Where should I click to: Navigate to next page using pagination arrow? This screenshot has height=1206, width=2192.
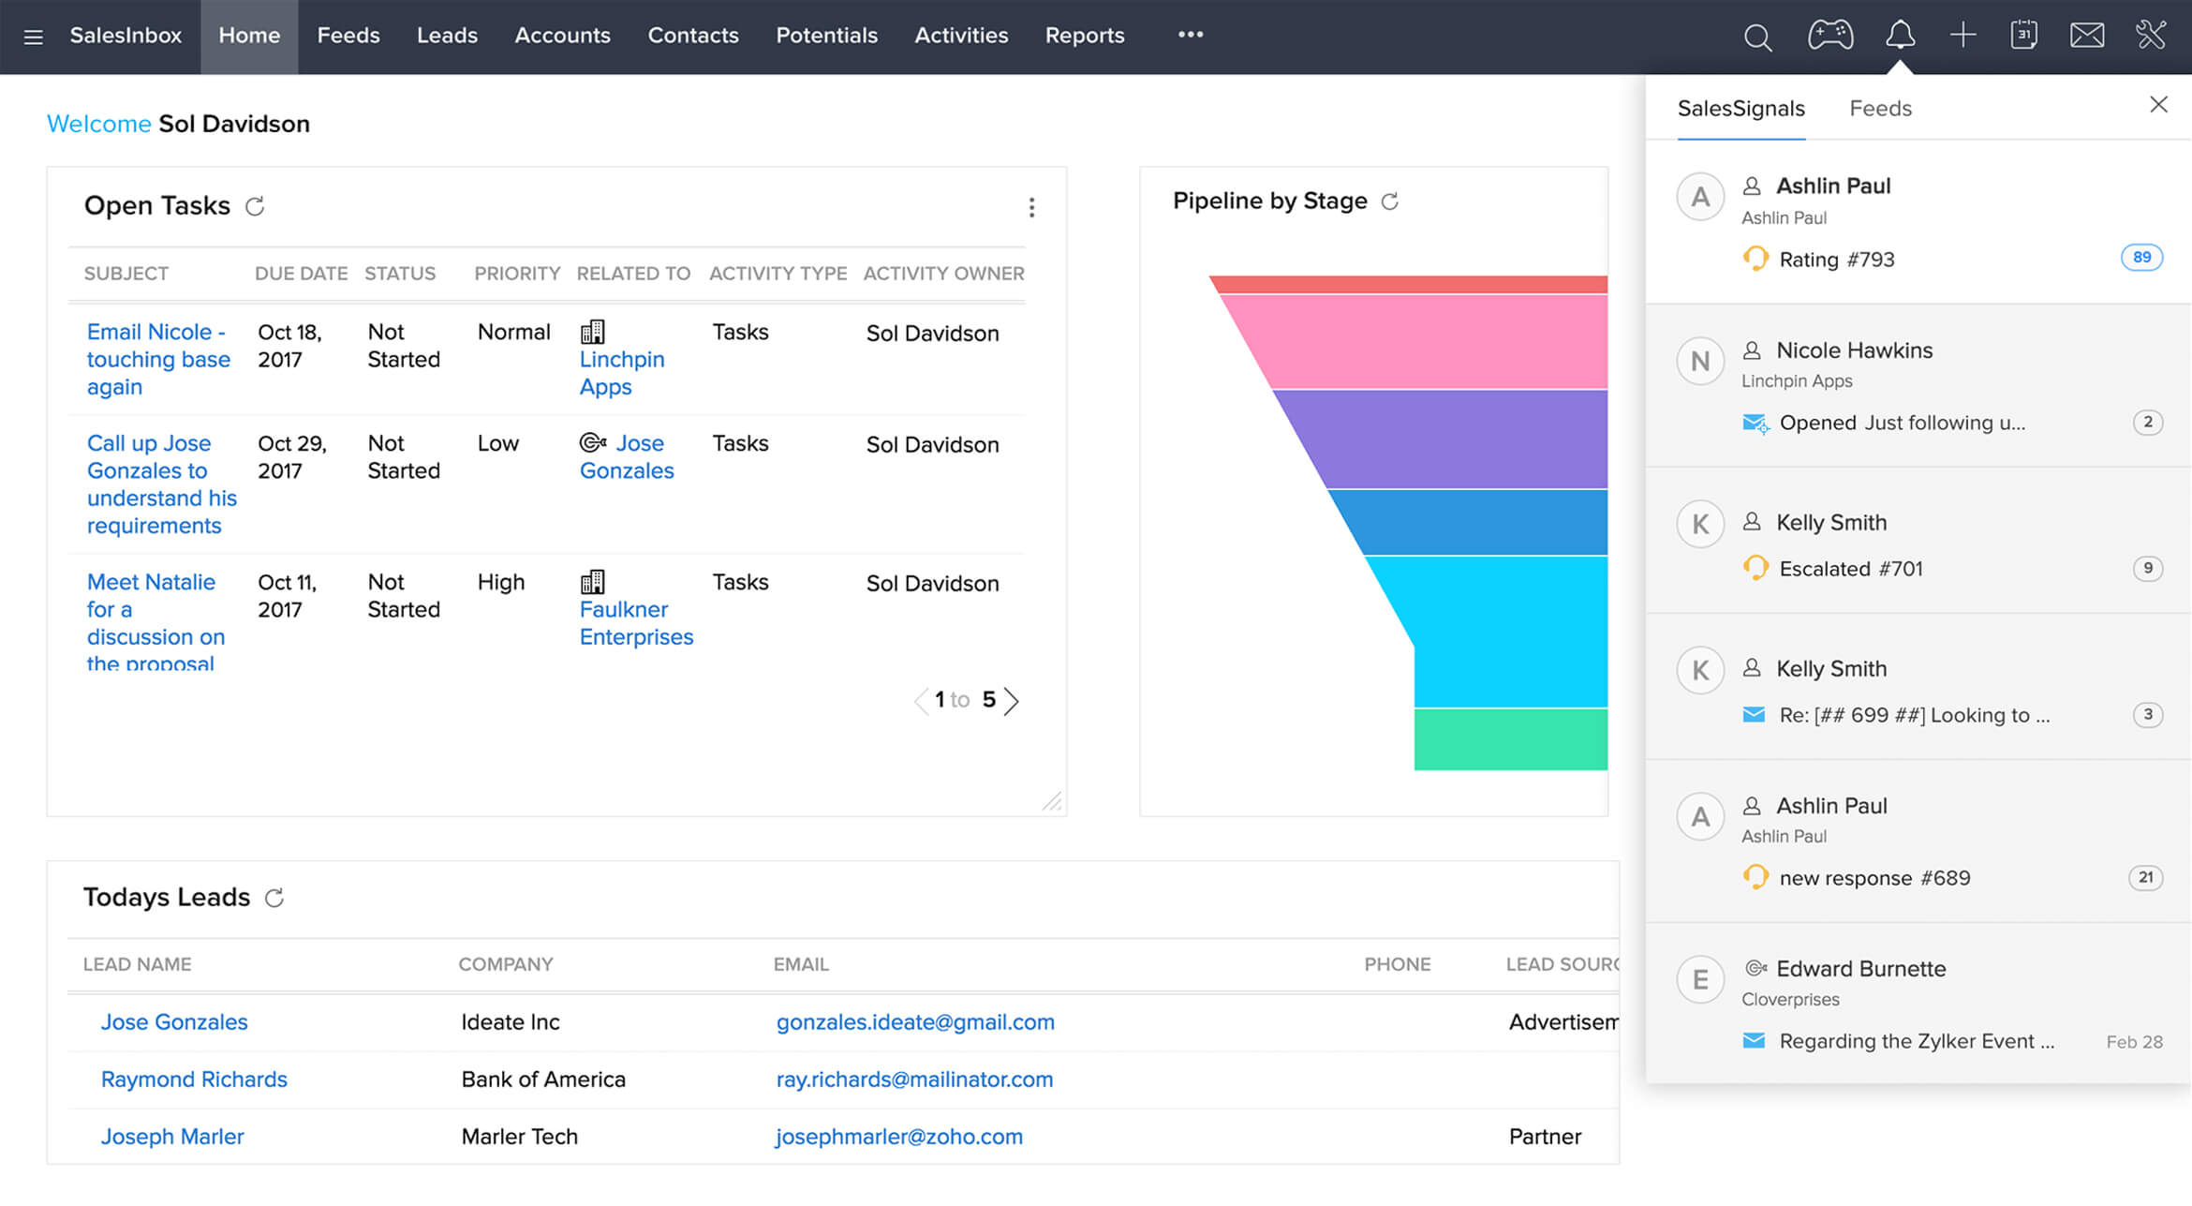(x=1015, y=700)
